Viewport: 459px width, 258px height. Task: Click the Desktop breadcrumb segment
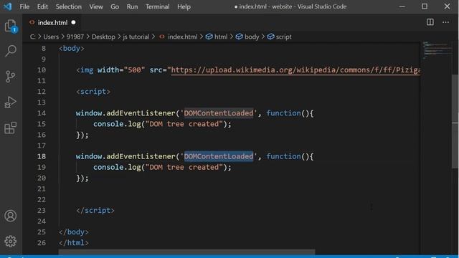pyautogui.click(x=103, y=37)
